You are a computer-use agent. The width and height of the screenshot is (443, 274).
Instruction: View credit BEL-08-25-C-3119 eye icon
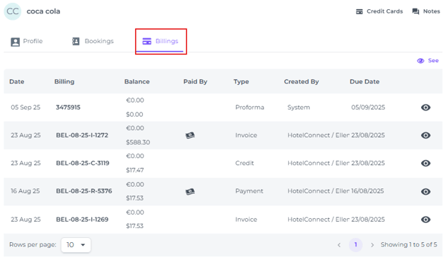pos(425,163)
